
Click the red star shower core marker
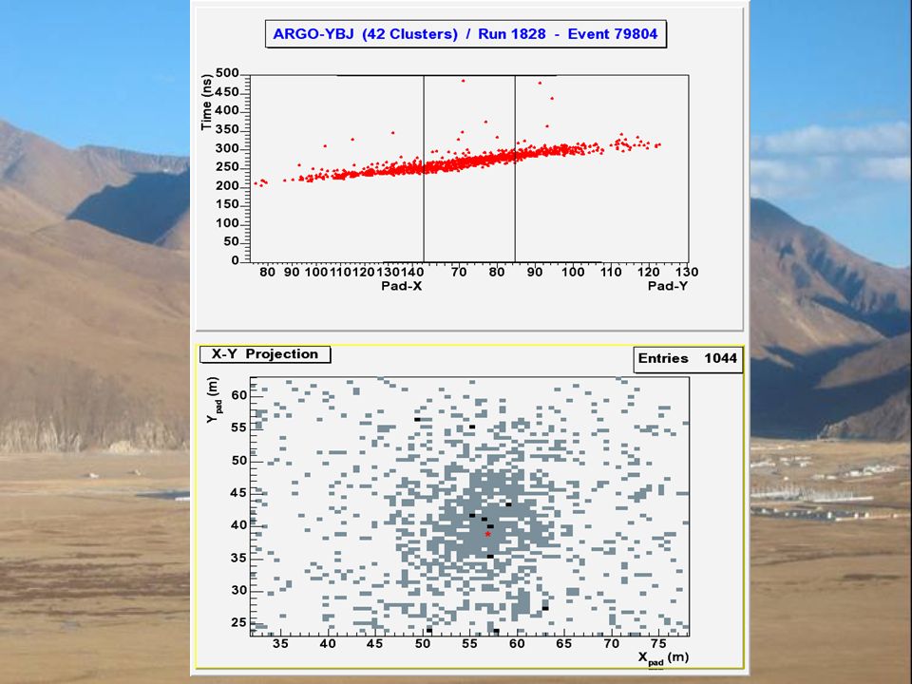click(x=488, y=534)
